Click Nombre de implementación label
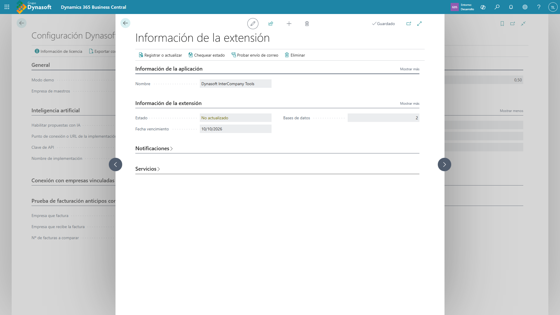560x315 pixels. (57, 158)
